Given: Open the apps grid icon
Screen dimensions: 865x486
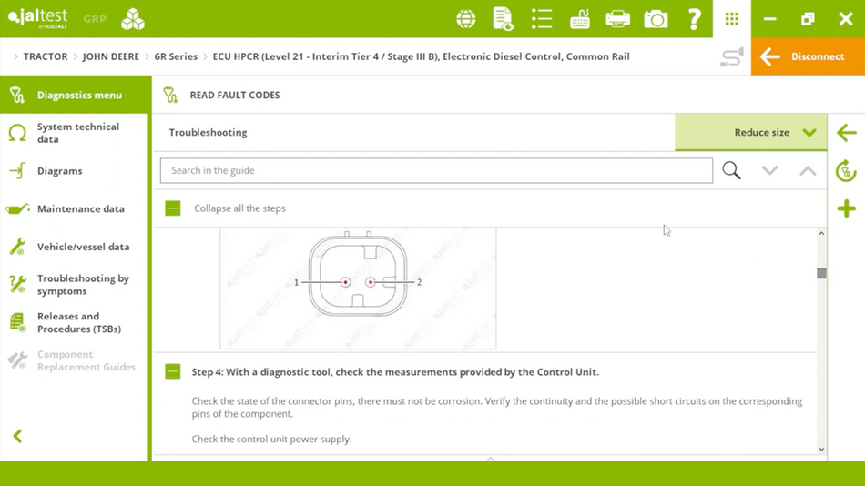Looking at the screenshot, I should [x=731, y=19].
